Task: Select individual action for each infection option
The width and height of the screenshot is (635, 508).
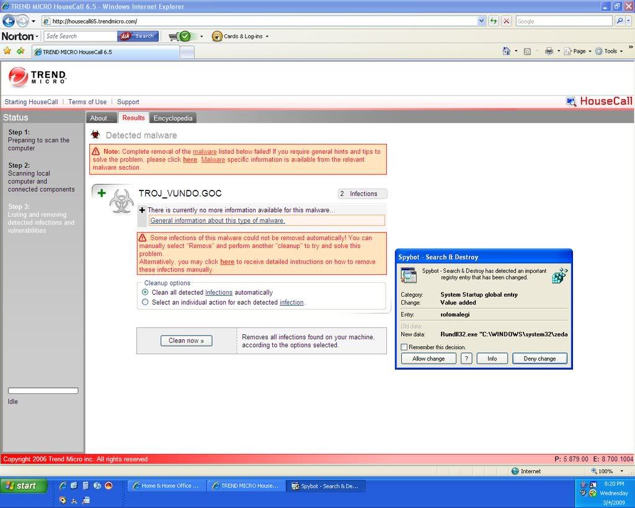Action: pos(145,303)
